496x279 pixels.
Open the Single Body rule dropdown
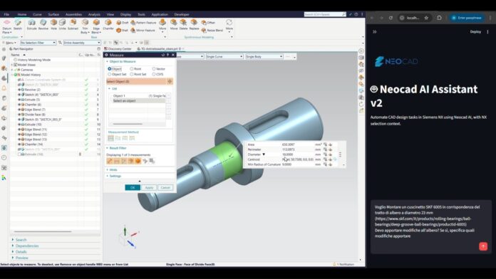click(264, 56)
